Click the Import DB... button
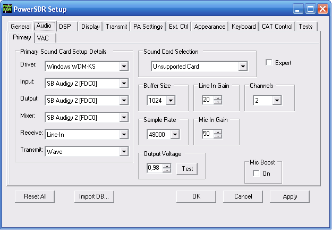332x230 pixels. (x=94, y=196)
